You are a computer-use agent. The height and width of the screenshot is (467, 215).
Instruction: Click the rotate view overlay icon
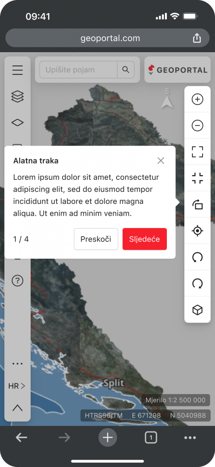pos(198,204)
